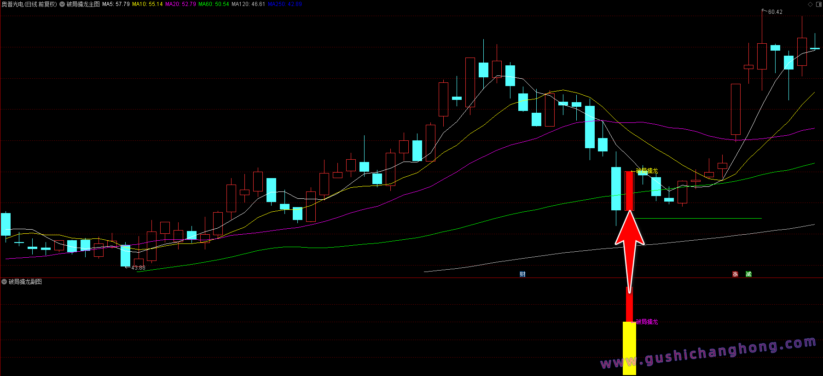
Task: Open dropdown beside 破局擒龙主图 indicator
Action: [x=62, y=4]
